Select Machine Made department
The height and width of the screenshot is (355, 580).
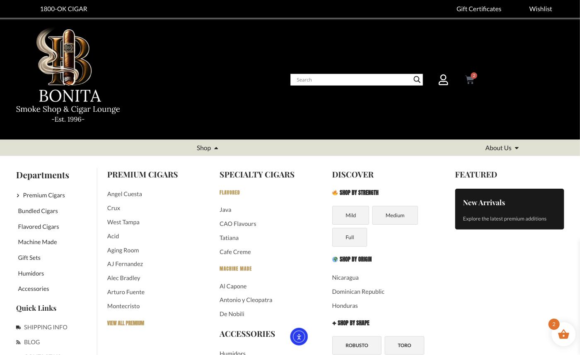click(x=37, y=242)
